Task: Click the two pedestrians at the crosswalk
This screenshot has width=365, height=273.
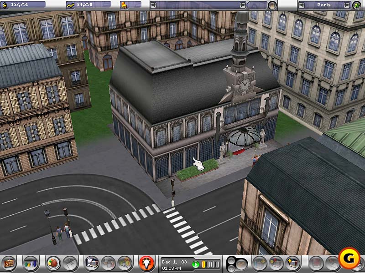Action: point(63,231)
